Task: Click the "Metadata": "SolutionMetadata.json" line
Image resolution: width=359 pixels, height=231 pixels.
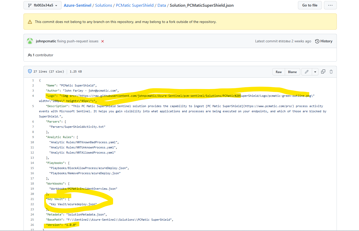Action: [x=77, y=214]
